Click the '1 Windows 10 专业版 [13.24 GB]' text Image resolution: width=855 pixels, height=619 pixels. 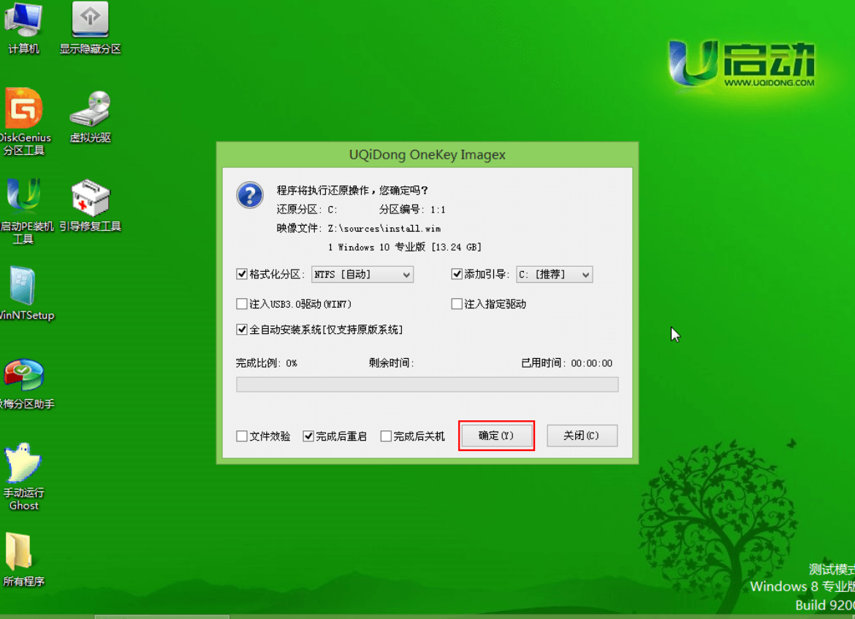pos(404,247)
